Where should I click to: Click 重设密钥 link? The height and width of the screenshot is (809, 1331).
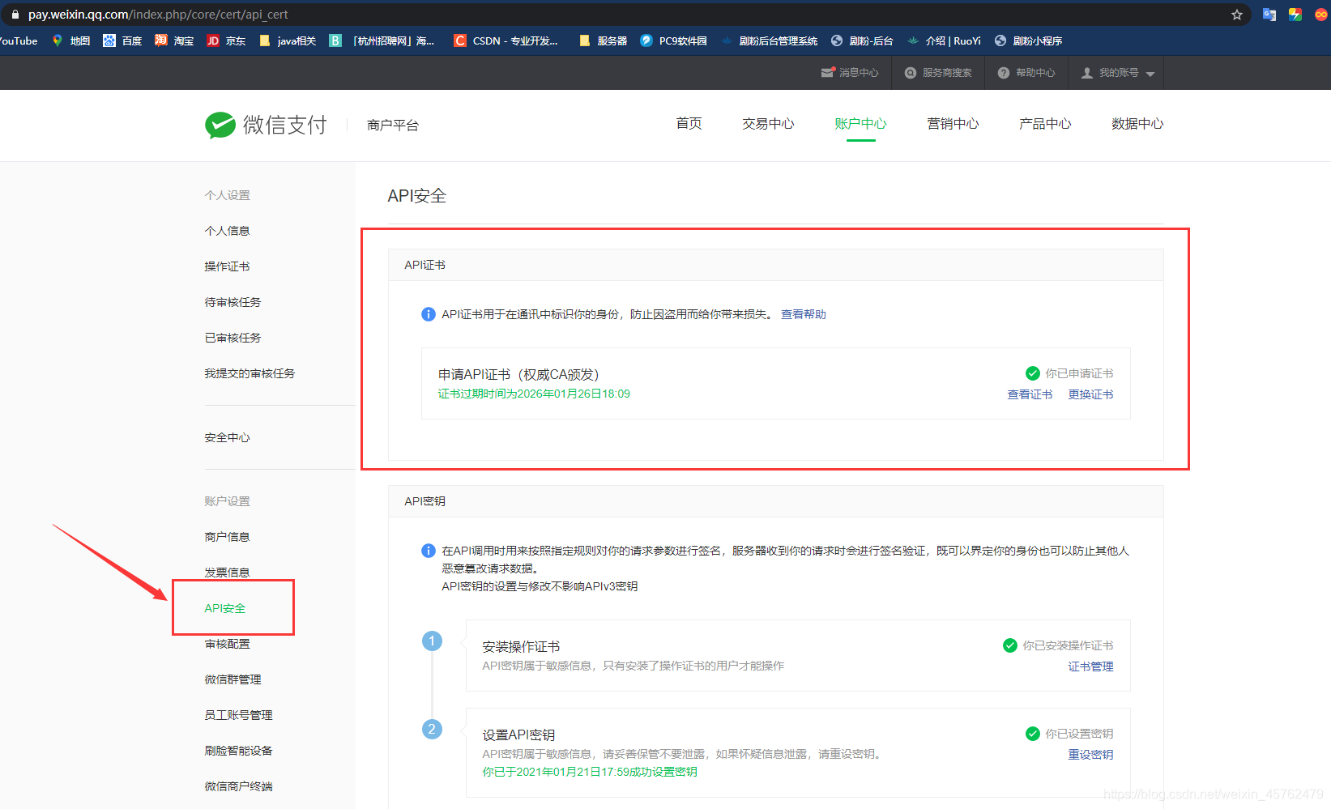pos(1090,755)
